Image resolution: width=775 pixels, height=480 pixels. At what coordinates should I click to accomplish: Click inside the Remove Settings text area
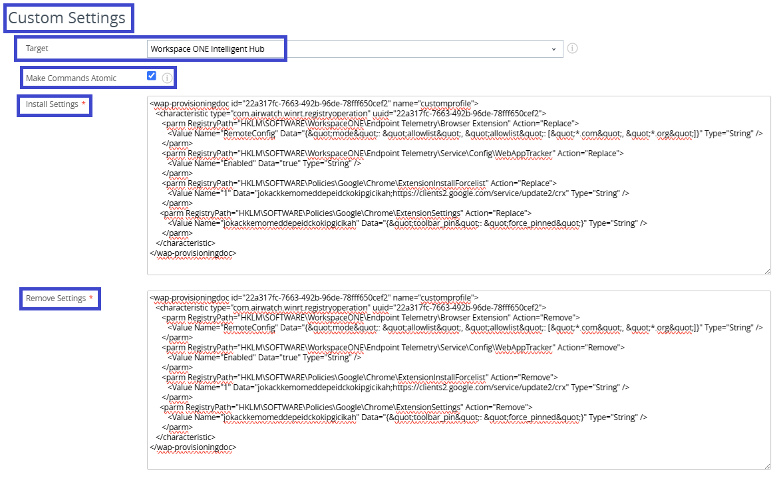(458, 380)
